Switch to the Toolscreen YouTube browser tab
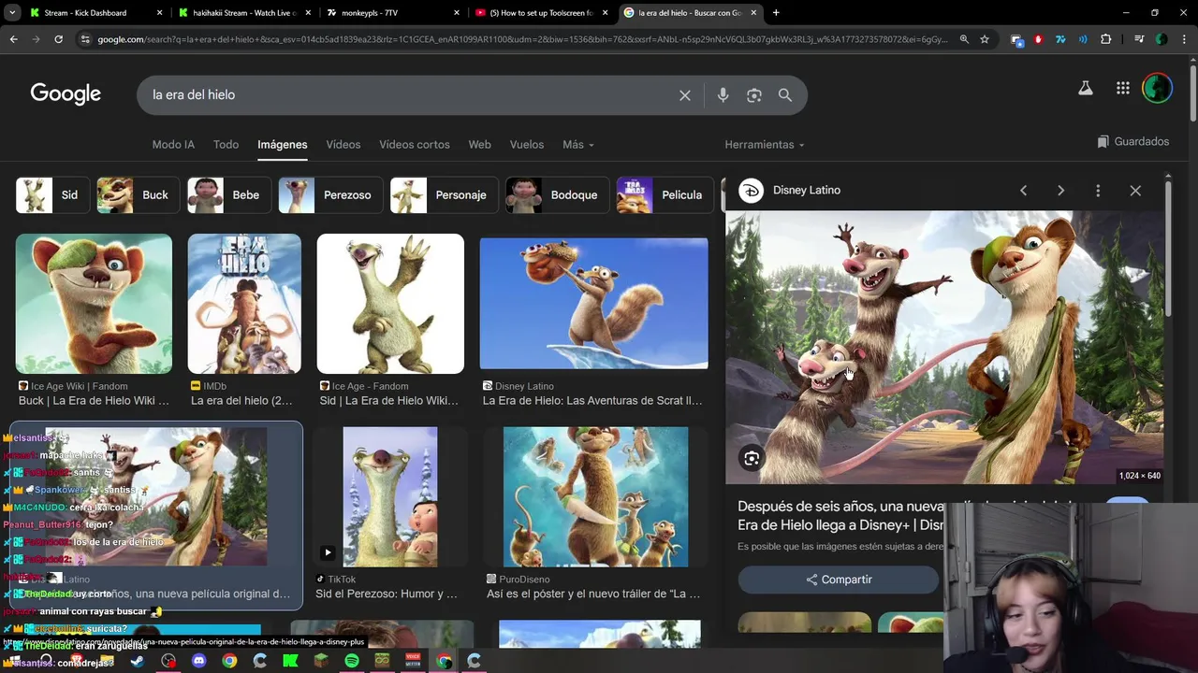 coord(541,13)
